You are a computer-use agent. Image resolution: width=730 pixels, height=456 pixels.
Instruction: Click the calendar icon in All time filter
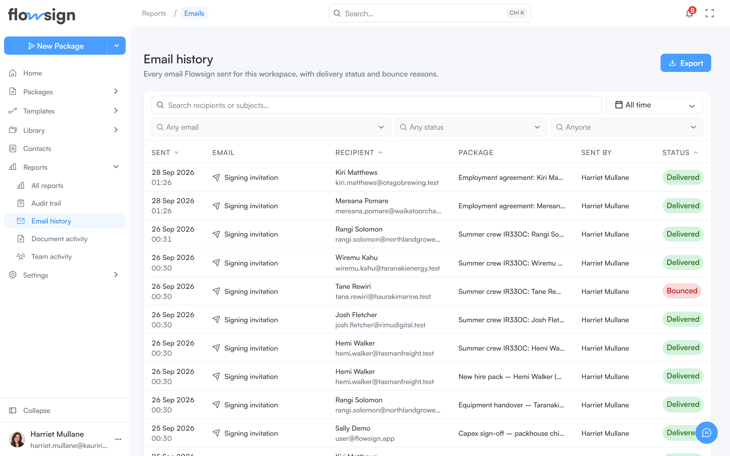coord(619,105)
